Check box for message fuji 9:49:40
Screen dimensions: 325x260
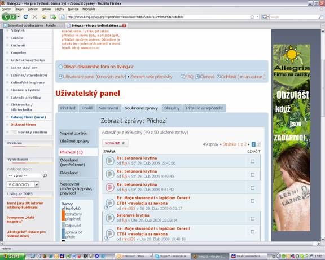(252, 175)
